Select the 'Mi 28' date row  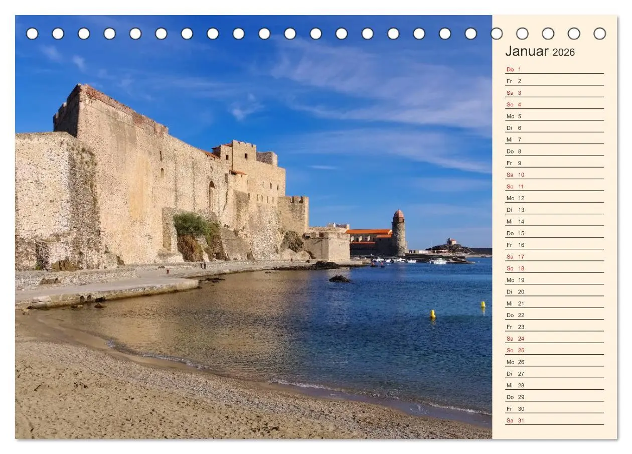pyautogui.click(x=554, y=385)
